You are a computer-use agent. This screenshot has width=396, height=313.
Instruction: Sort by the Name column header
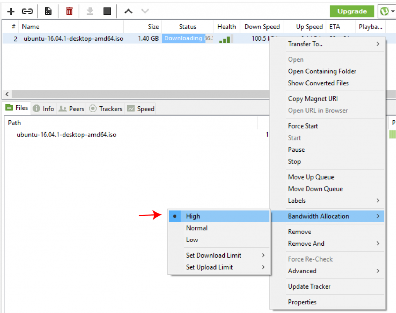pyautogui.click(x=71, y=27)
